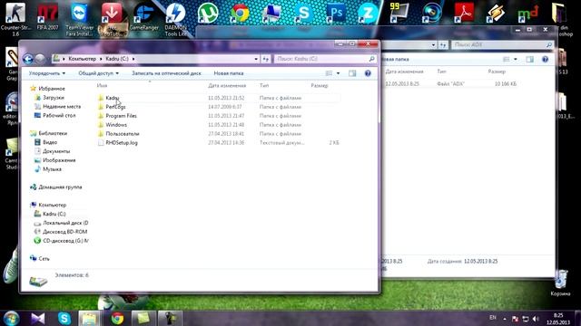The height and width of the screenshot is (326, 581).
Task: Click the Forward arrow in Kadru (C:) window
Action: click(x=40, y=59)
